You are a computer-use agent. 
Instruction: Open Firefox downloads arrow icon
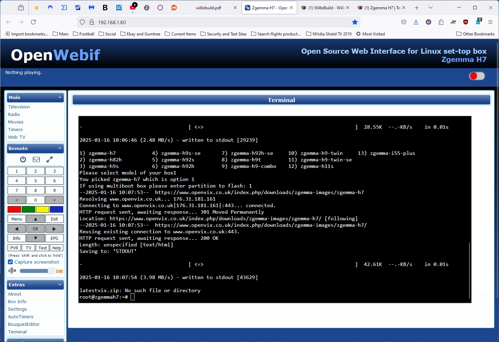pyautogui.click(x=416, y=22)
